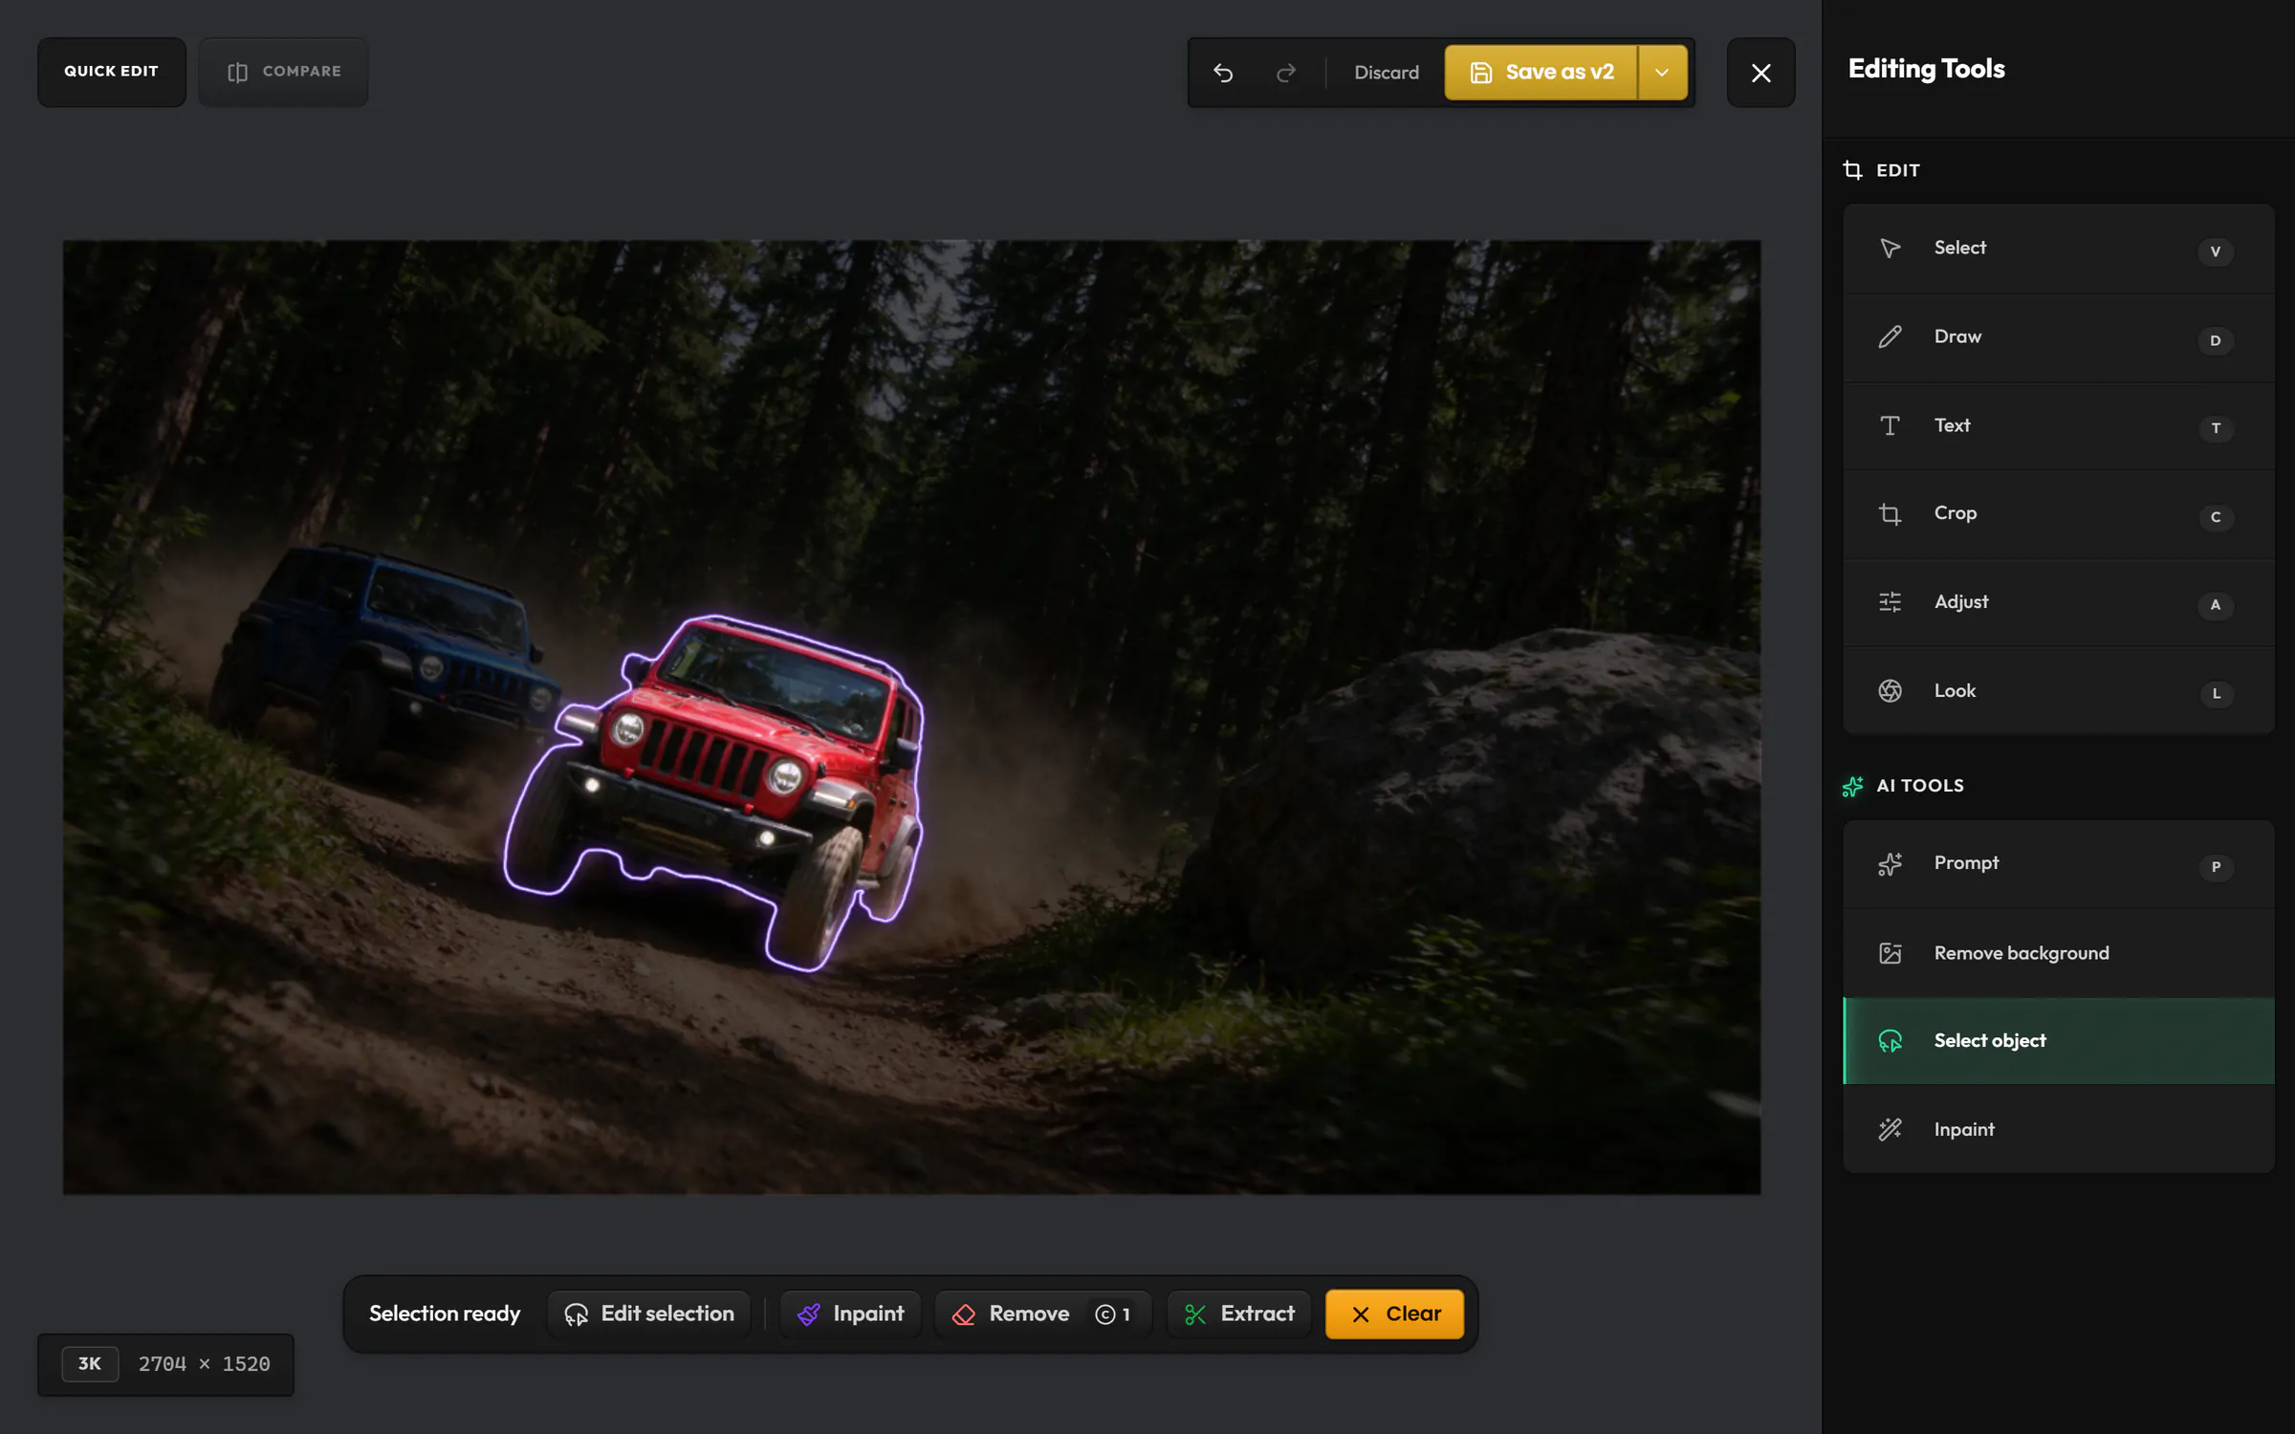Activate the Text tool
The width and height of the screenshot is (2295, 1434).
pos(2058,425)
